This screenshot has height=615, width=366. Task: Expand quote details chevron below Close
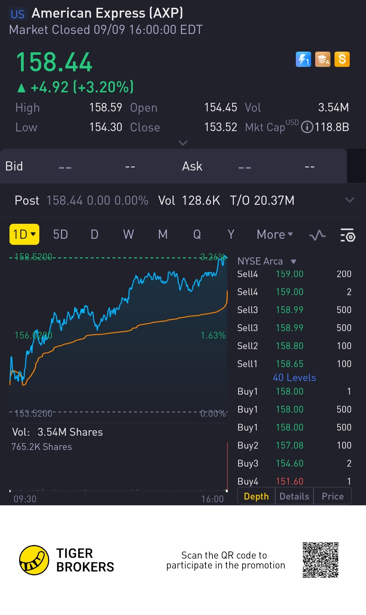point(183,143)
